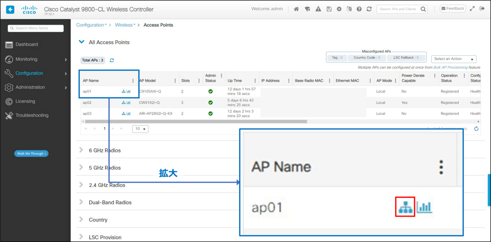
Task: Open the Monitoring sidebar menu
Action: (x=35, y=59)
